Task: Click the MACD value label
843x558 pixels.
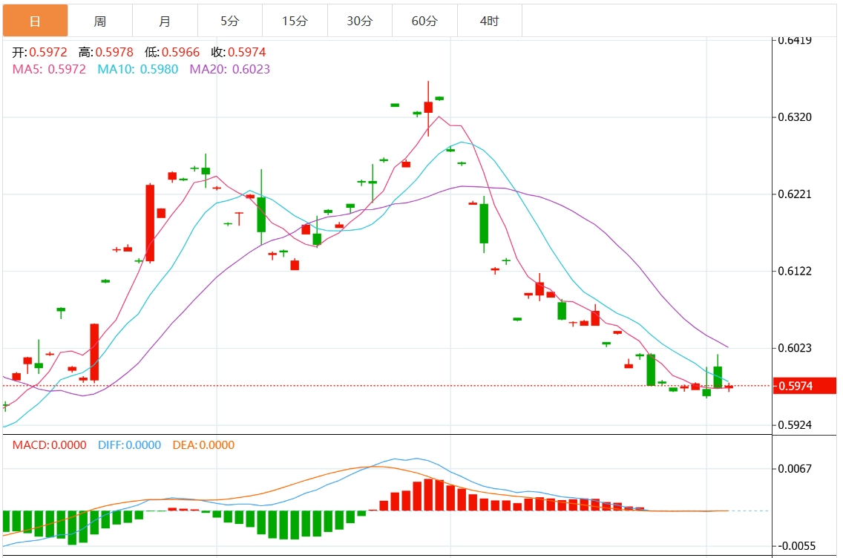Action: coord(49,445)
